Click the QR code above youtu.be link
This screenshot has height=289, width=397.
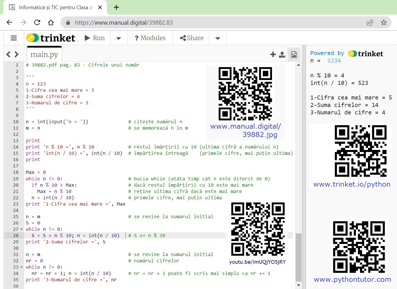point(258,229)
